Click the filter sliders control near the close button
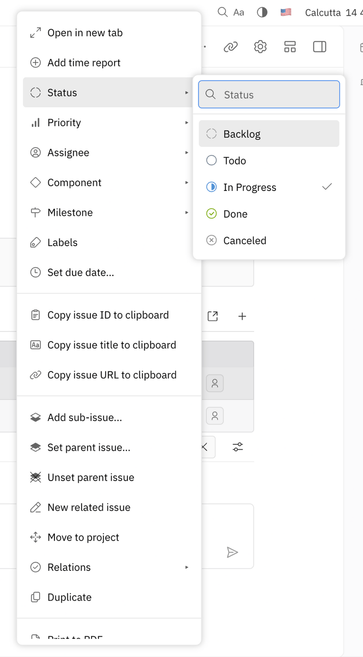 [238, 447]
